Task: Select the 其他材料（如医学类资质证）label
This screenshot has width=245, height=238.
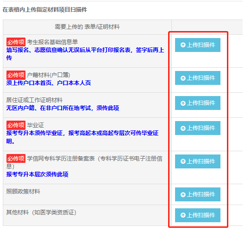Action: coord(41,212)
